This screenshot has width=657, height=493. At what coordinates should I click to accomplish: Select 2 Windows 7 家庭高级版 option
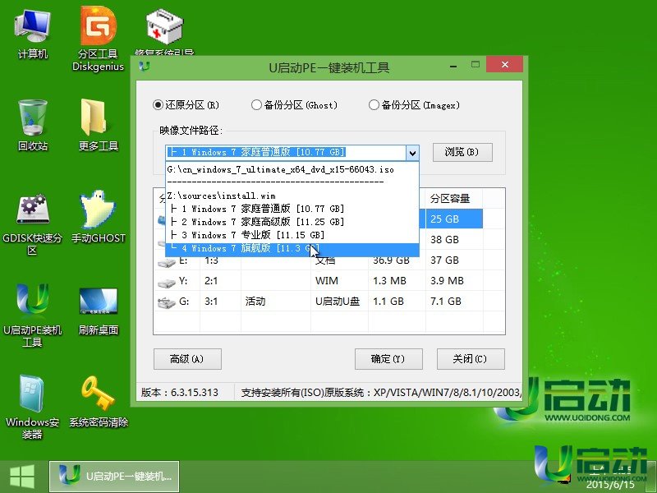point(292,222)
